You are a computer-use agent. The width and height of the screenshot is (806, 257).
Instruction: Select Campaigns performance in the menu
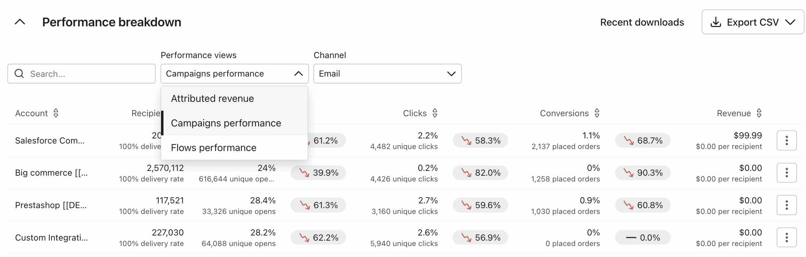tap(226, 123)
